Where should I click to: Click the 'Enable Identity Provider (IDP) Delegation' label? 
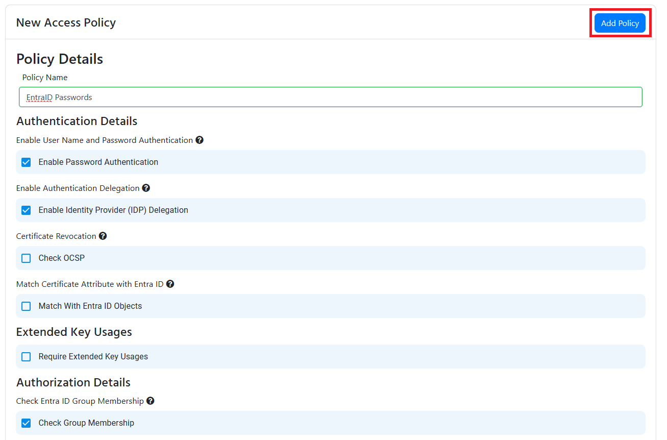tap(113, 210)
